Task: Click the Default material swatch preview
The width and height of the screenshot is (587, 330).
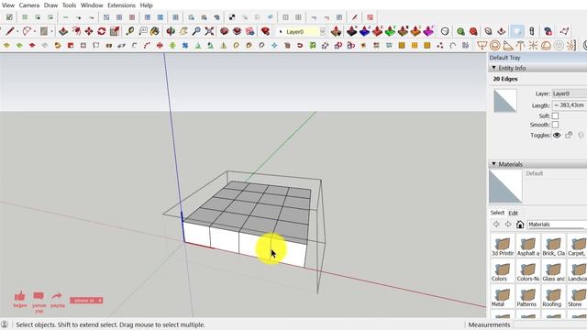Action: pos(505,186)
